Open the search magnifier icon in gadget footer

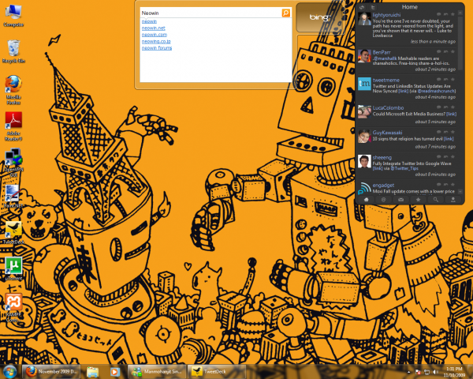(x=436, y=200)
